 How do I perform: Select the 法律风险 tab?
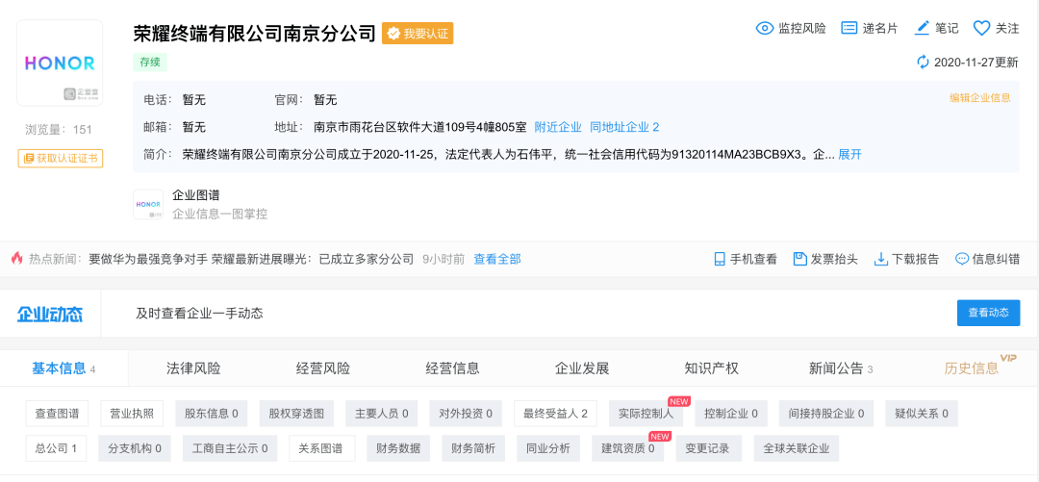192,368
